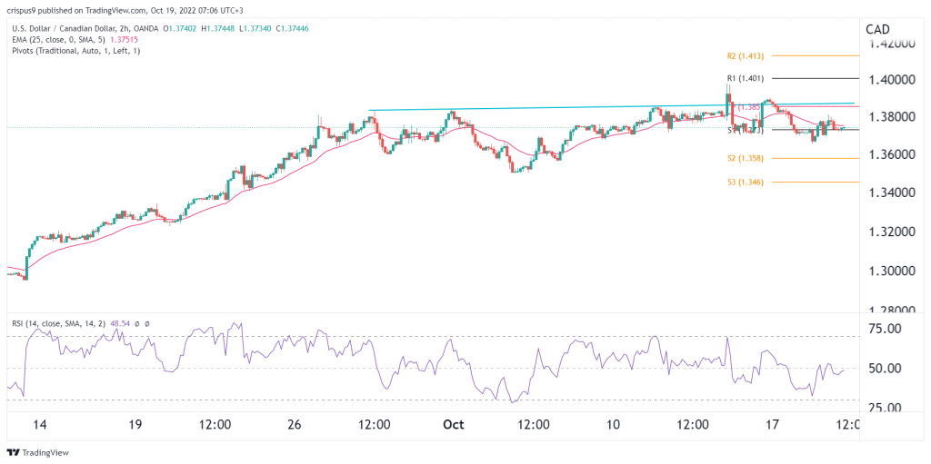The image size is (931, 464).
Task: Click the 1.40000 price axis value
Action: tap(893, 80)
